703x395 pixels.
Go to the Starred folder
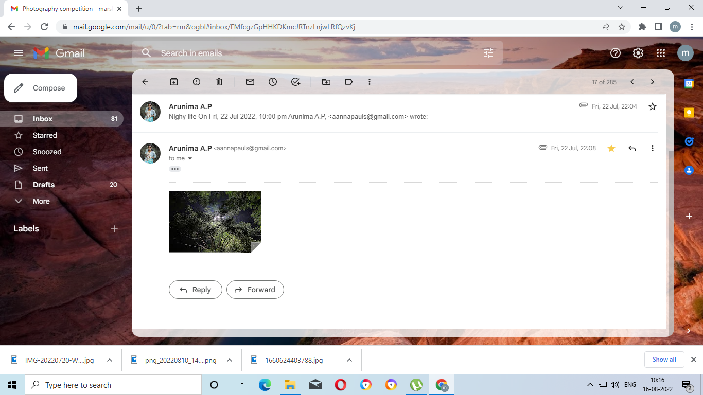point(45,135)
